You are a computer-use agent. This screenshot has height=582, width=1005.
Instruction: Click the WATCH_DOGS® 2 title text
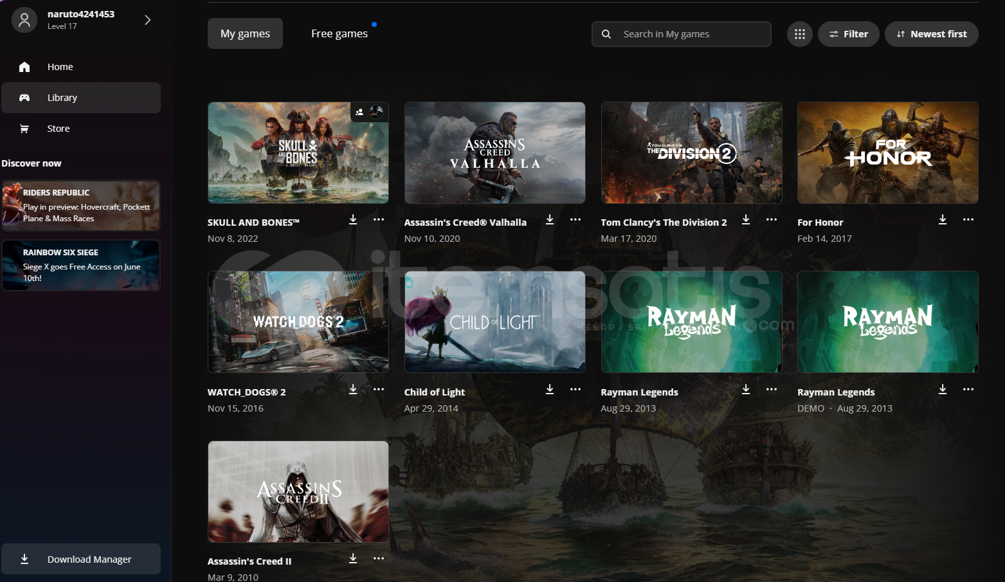point(247,392)
